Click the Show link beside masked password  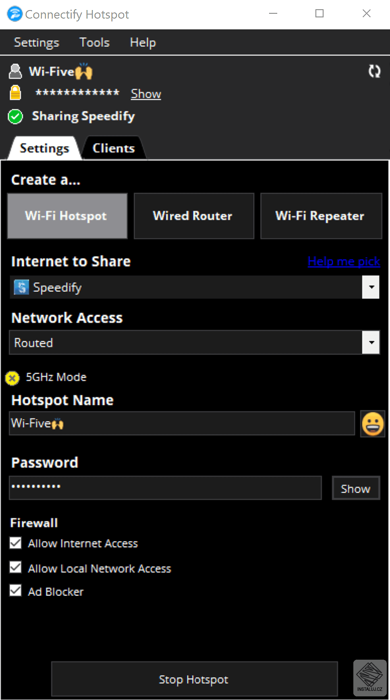[x=146, y=94]
